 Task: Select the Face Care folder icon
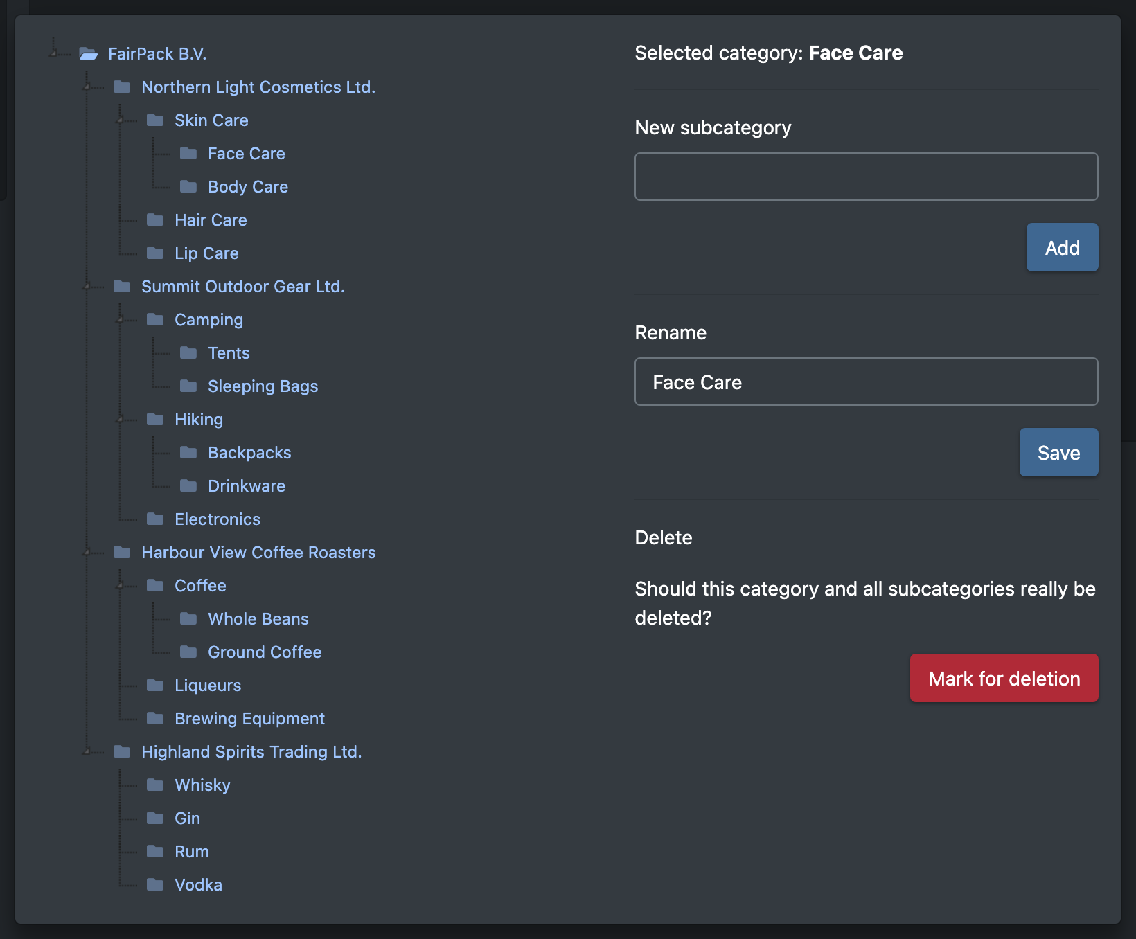click(188, 153)
